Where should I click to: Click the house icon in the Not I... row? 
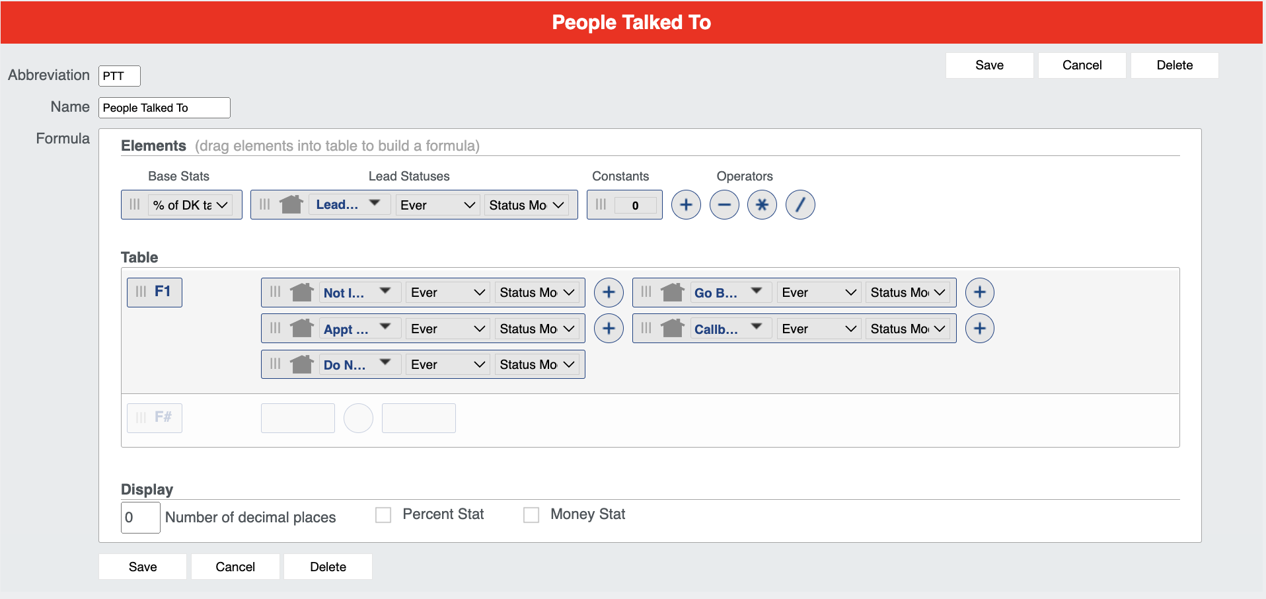(301, 292)
